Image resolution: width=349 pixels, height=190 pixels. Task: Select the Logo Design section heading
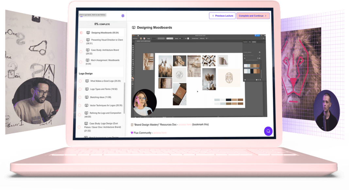[86, 73]
